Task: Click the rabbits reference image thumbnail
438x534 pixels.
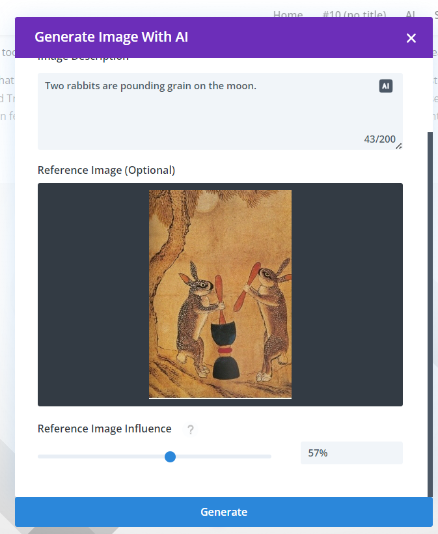Action: 220,294
